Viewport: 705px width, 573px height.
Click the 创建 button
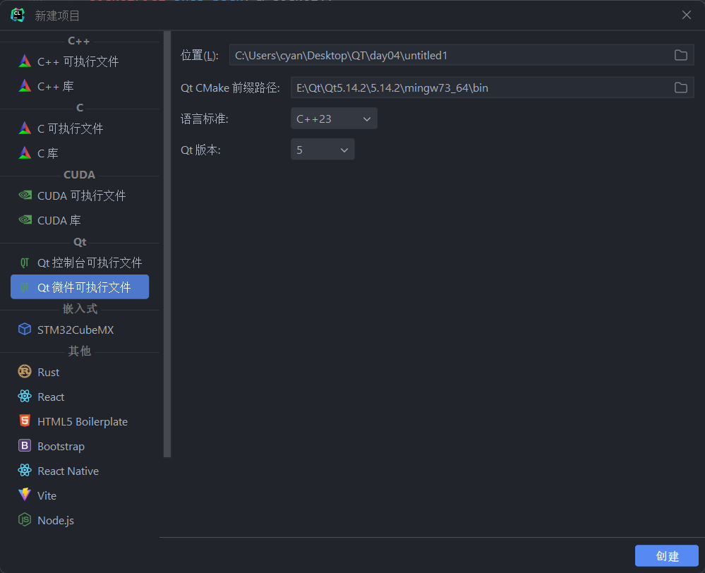(x=666, y=555)
